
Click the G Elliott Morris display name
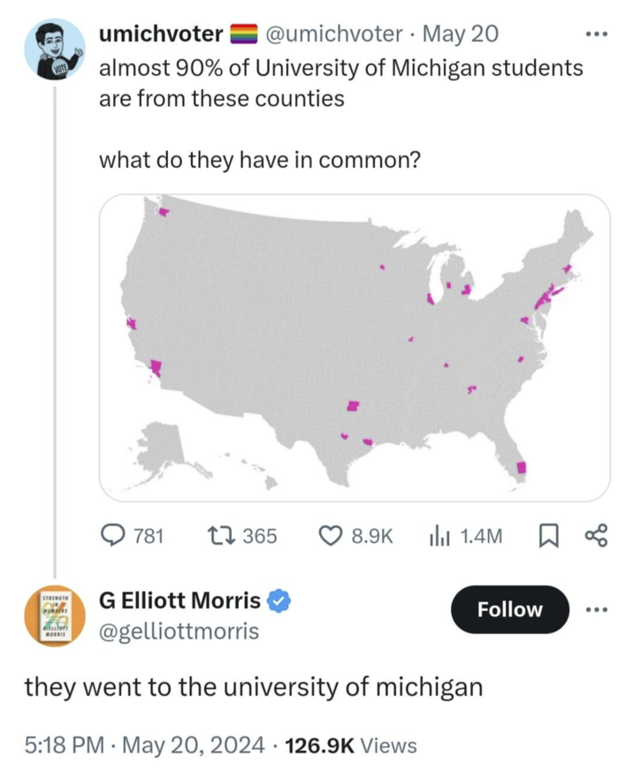[x=179, y=601]
